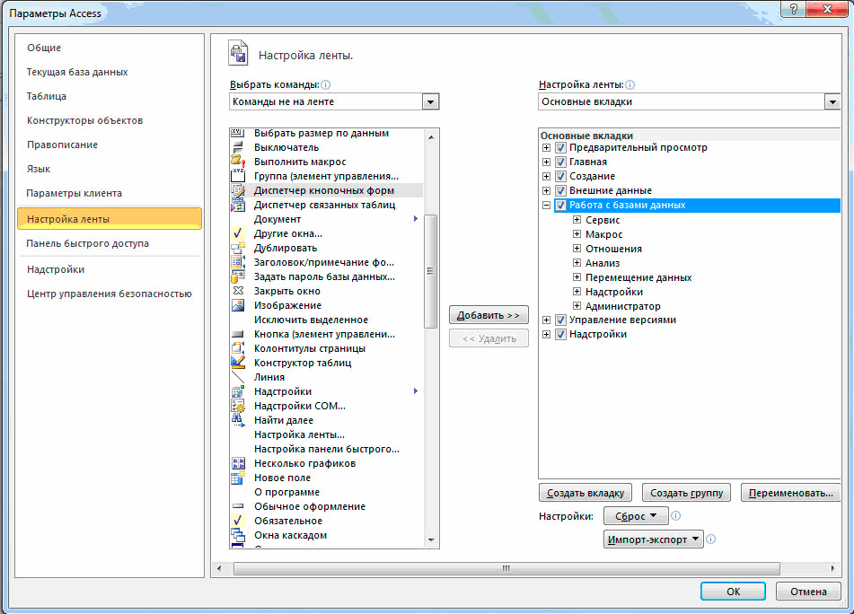Image resolution: width=854 pixels, height=614 pixels.
Task: Open the Импорт-экспорт dropdown button
Action: (x=653, y=539)
